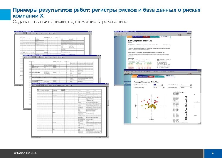The width and height of the screenshot is (222, 158).
Task: Click MARSH logo in Risk Map window
Action: point(170,76)
